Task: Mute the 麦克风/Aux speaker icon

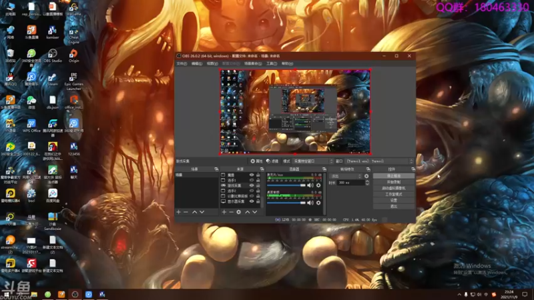Action: (x=310, y=185)
